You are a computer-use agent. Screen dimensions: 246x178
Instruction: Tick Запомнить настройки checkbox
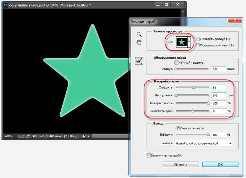148,155
